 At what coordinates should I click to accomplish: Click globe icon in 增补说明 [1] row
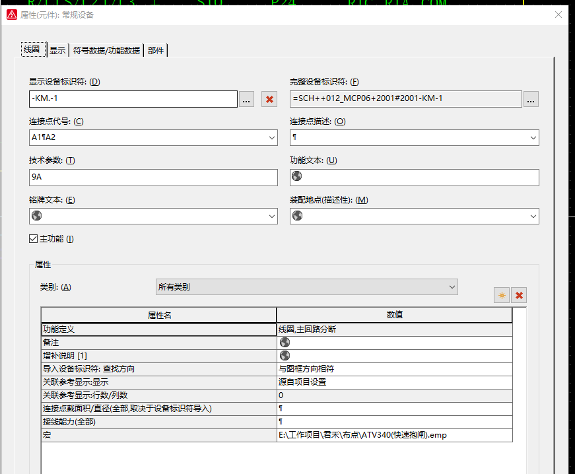point(285,355)
